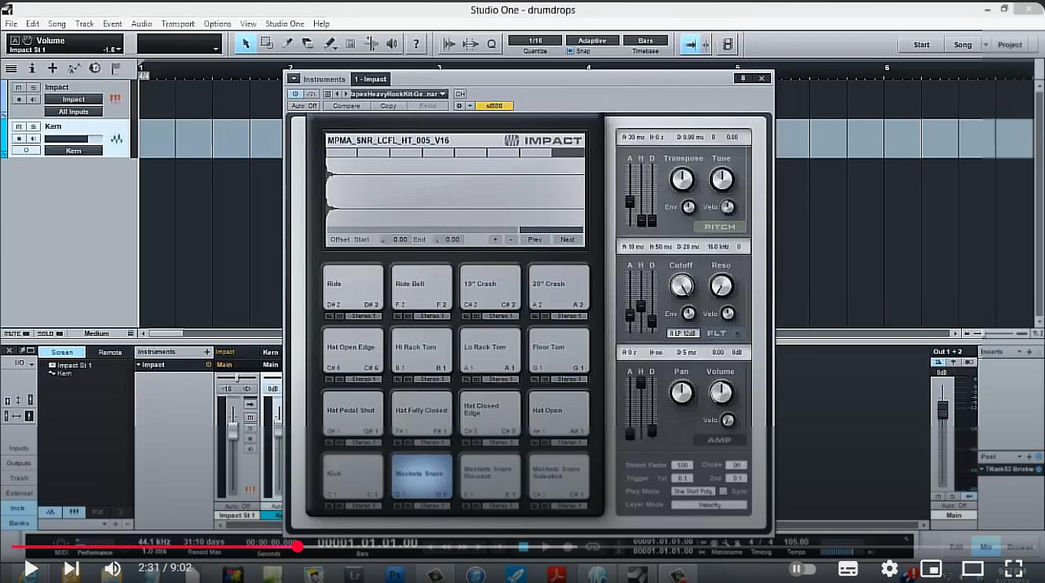The height and width of the screenshot is (583, 1045).
Task: Mute the Impact track
Action: coord(19,87)
